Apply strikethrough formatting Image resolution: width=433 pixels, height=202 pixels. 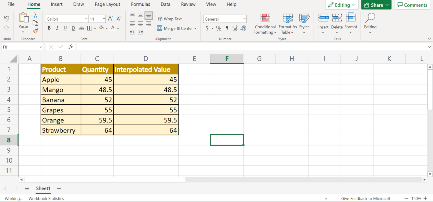[x=81, y=28]
